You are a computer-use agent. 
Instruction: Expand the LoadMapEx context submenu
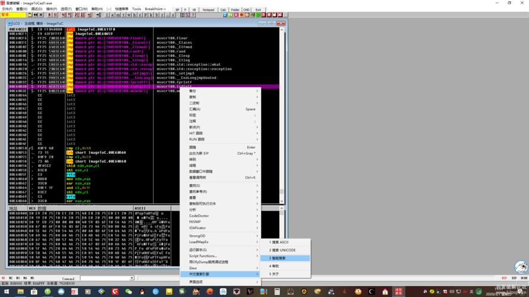click(x=220, y=242)
